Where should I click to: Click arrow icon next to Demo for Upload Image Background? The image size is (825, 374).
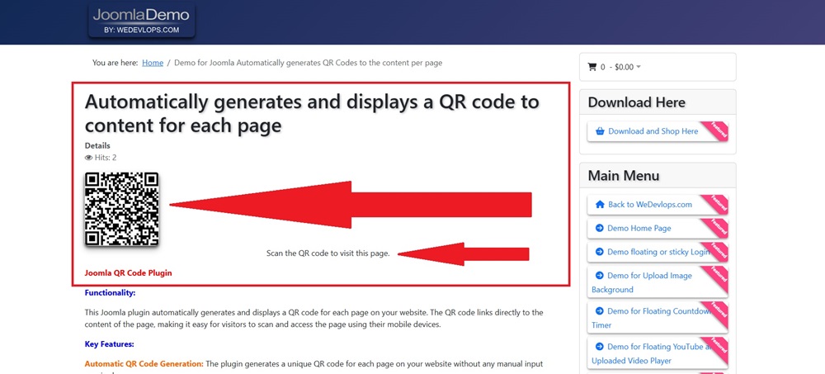click(599, 276)
